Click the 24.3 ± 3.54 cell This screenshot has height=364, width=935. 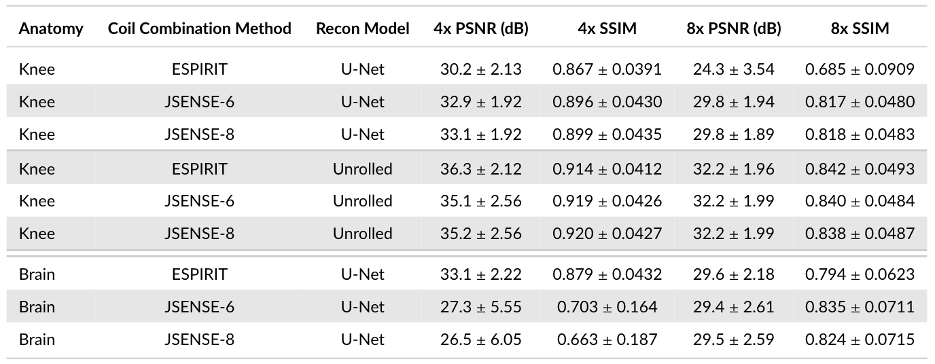(x=733, y=69)
